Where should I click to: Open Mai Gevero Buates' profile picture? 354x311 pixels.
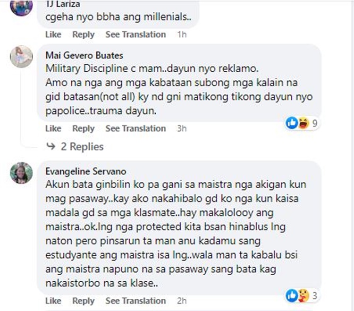pos(21,57)
